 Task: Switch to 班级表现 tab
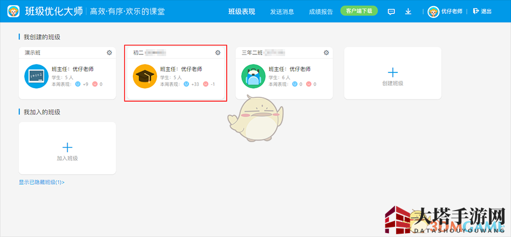[x=241, y=12]
